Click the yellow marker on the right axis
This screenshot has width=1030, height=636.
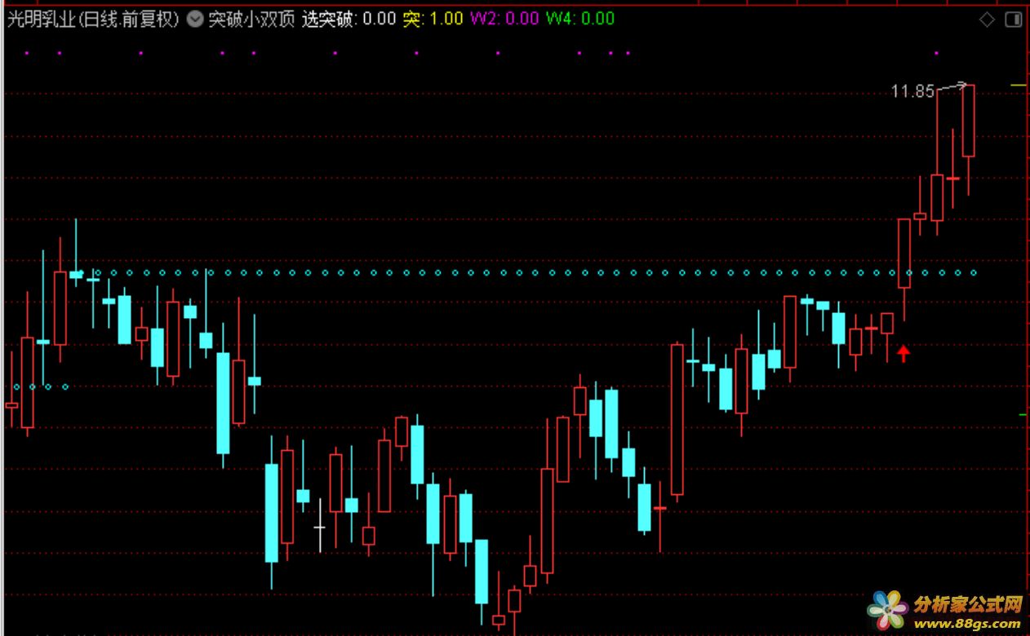[1018, 85]
